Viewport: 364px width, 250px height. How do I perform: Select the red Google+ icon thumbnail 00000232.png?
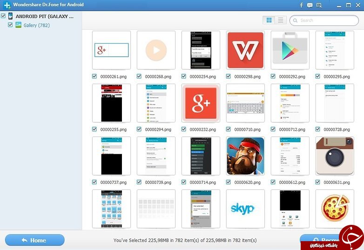[x=201, y=103]
